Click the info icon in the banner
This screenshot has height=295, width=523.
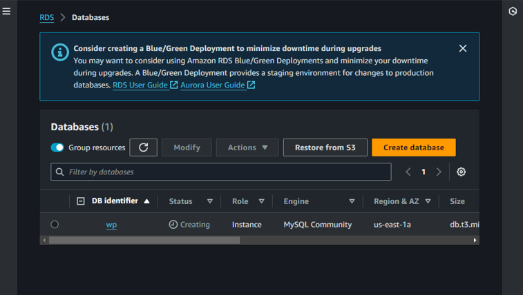[60, 52]
